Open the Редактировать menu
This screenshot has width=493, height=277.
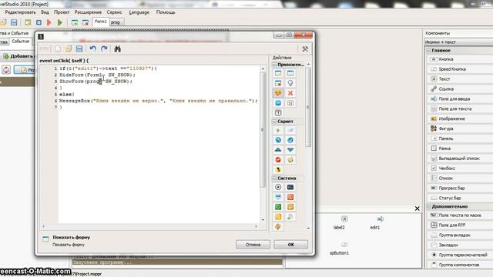click(21, 12)
